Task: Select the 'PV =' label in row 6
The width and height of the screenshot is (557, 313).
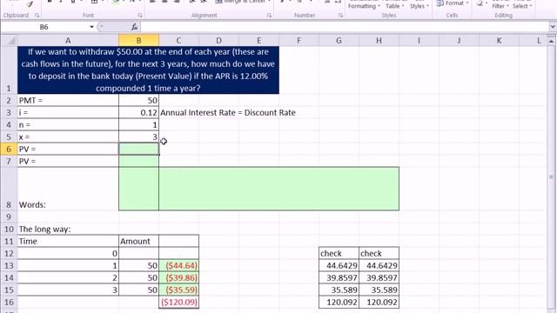Action: point(68,149)
